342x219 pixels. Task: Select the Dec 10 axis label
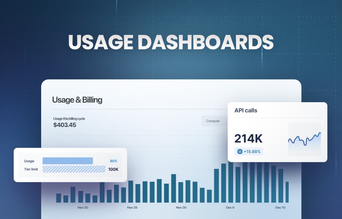point(280,207)
